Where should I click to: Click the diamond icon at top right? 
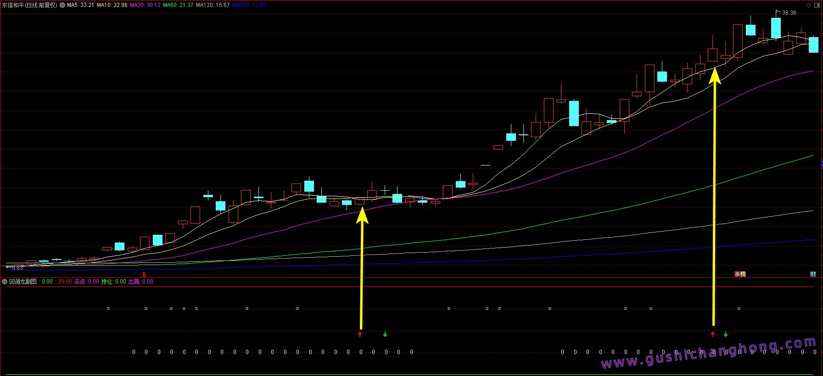tap(808, 5)
